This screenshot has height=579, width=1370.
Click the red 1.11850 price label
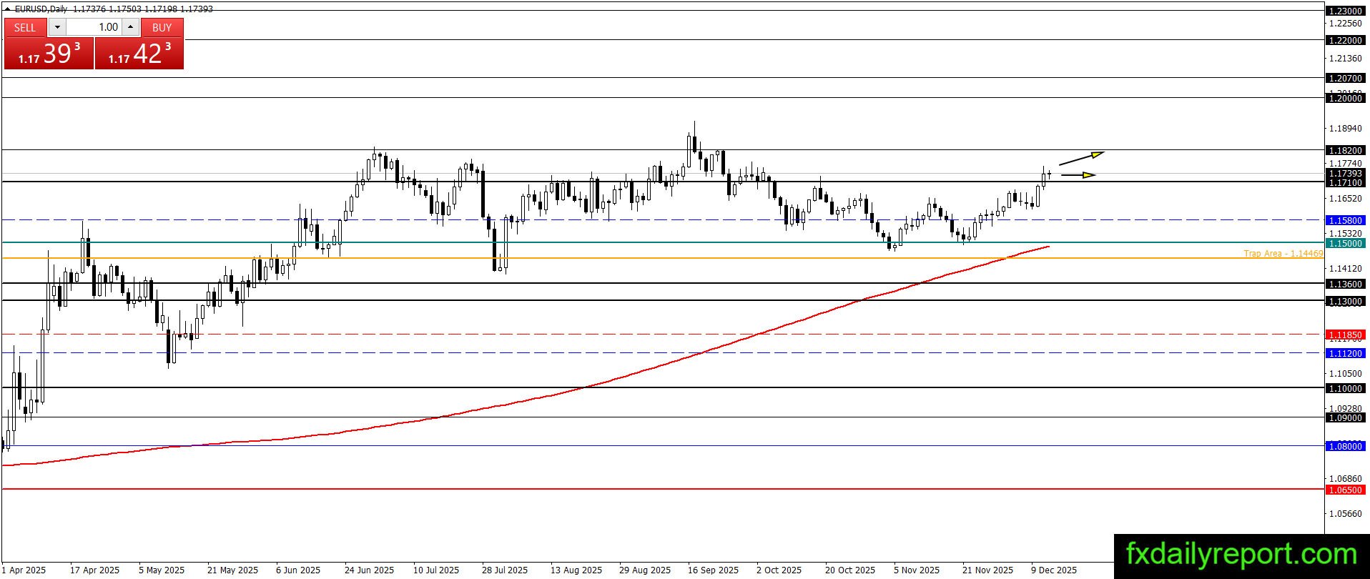1345,335
